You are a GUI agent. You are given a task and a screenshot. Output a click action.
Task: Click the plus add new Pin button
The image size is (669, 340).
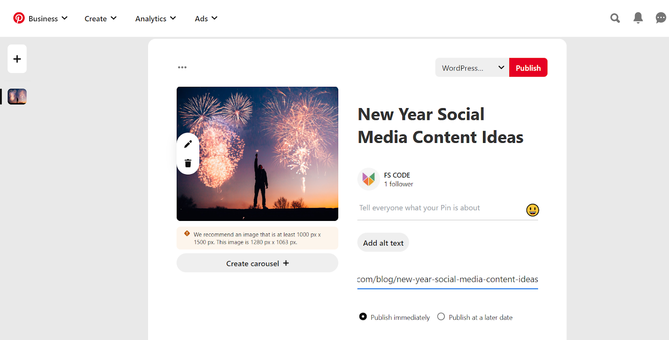click(x=17, y=59)
